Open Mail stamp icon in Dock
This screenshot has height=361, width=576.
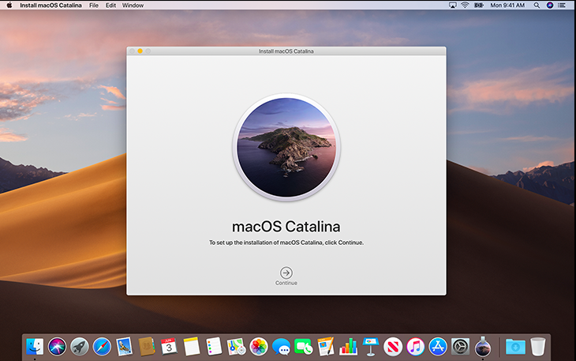(x=124, y=346)
